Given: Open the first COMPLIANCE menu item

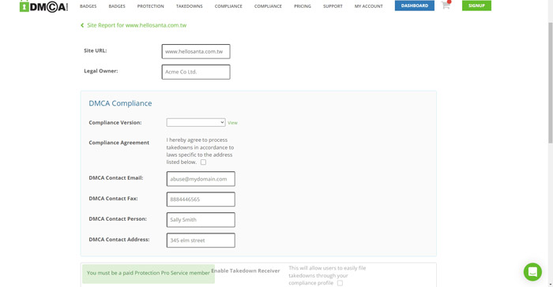Looking at the screenshot, I should coord(228,6).
